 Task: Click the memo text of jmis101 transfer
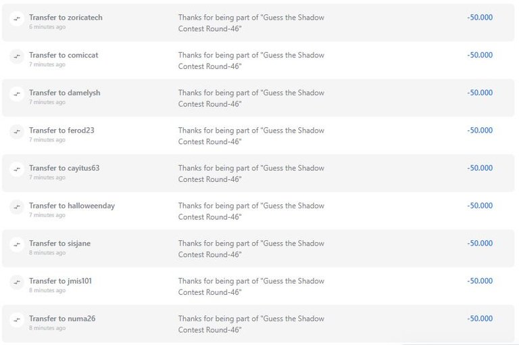[x=251, y=286]
